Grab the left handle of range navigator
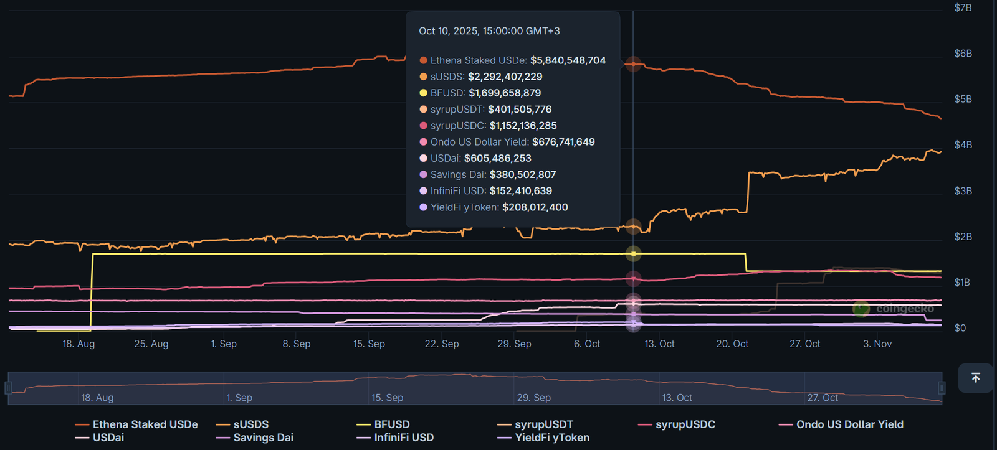The height and width of the screenshot is (450, 997). [x=8, y=388]
